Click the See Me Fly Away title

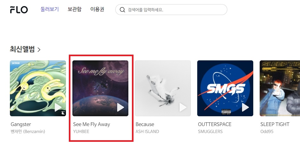[x=92, y=124]
